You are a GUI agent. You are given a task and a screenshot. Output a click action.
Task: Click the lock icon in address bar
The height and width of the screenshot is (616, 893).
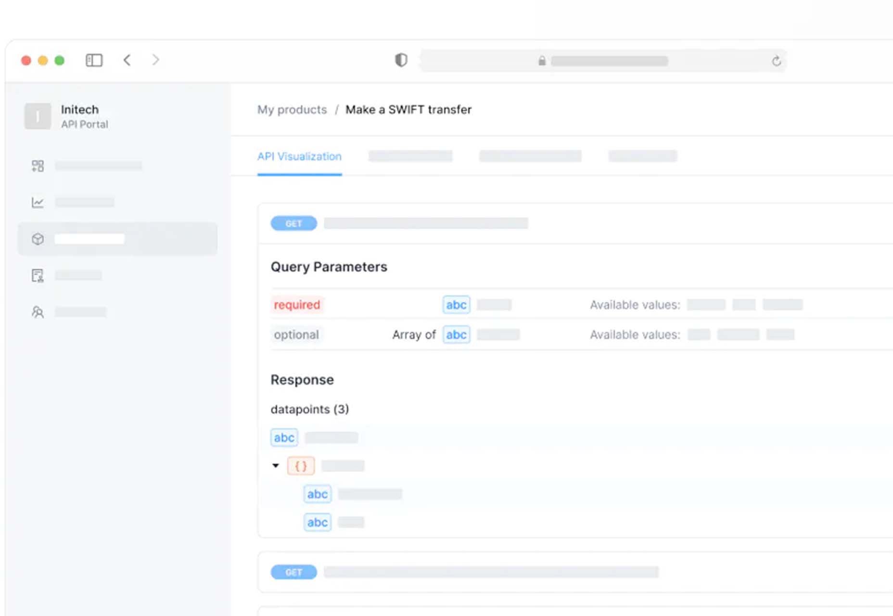click(542, 61)
